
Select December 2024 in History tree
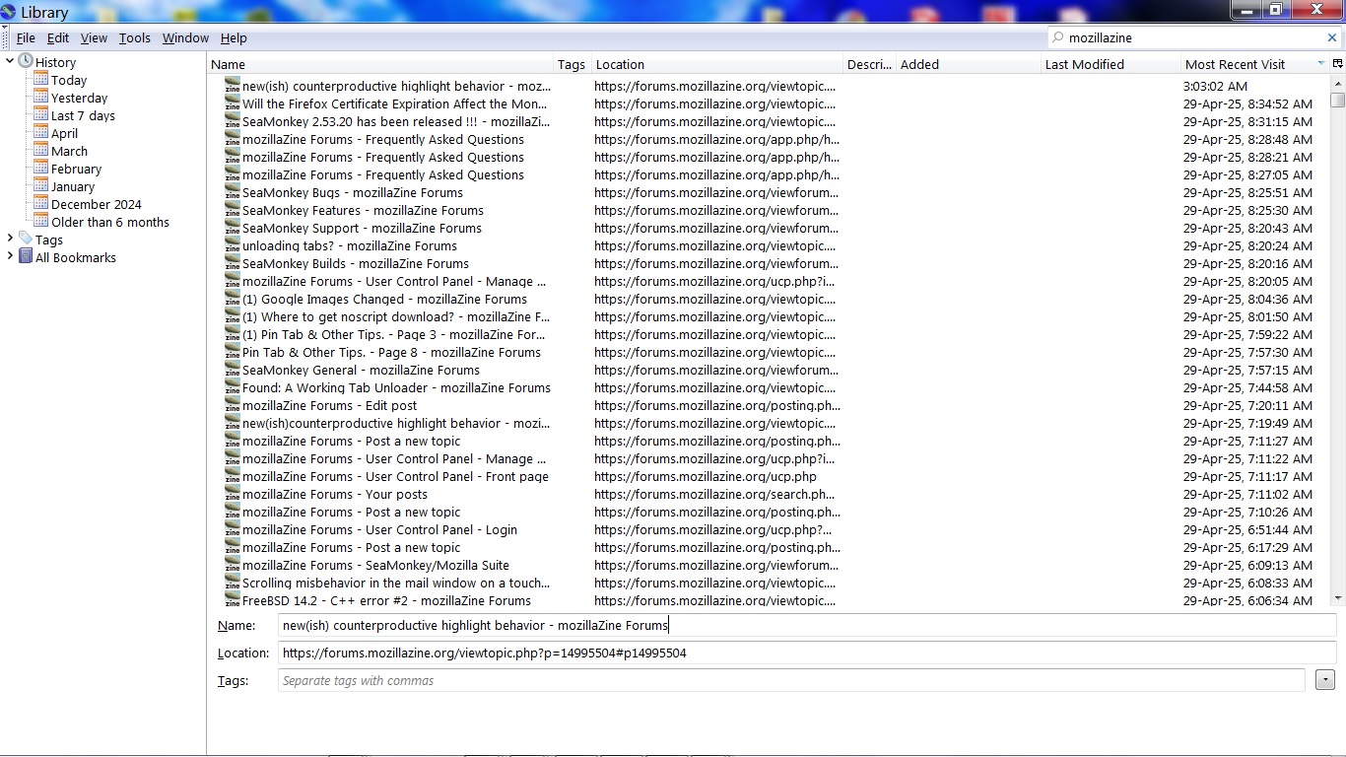pyautogui.click(x=97, y=204)
